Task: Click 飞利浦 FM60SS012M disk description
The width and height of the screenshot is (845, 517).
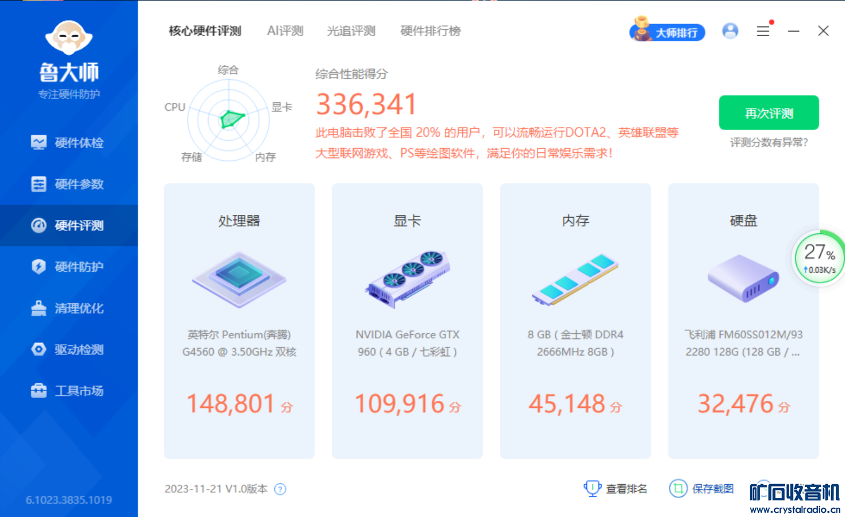Action: 743,343
